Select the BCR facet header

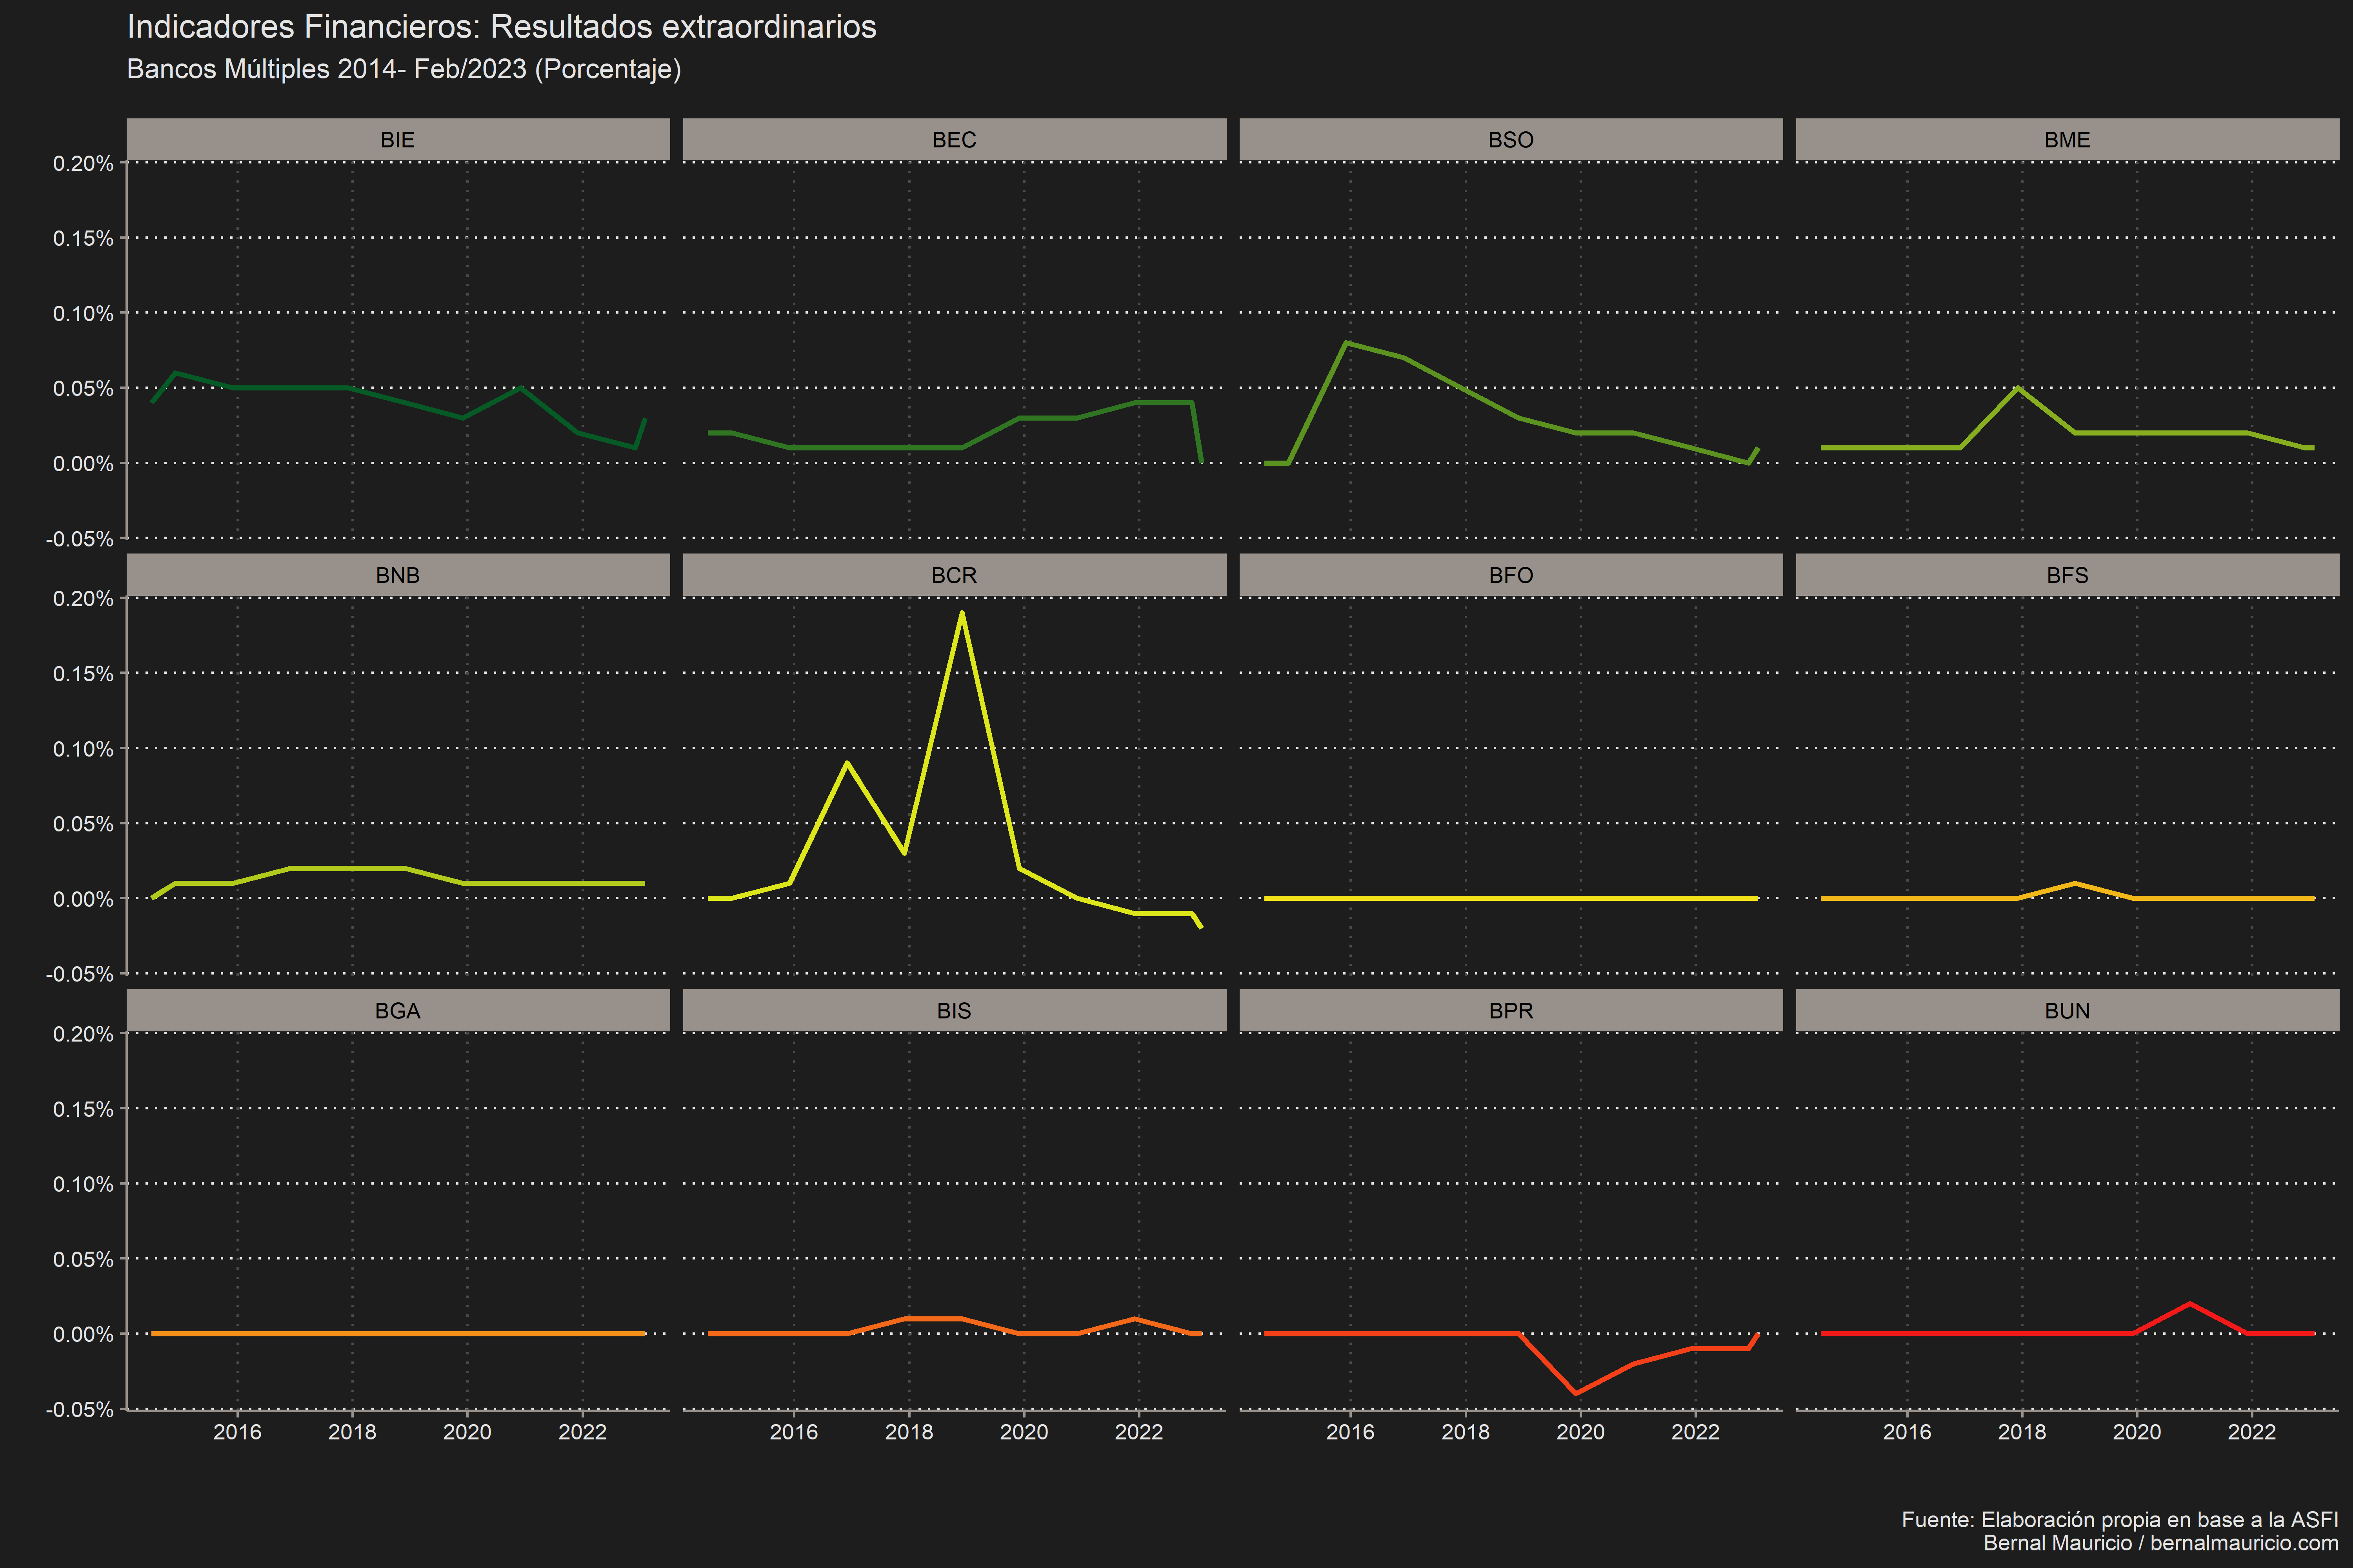(x=955, y=575)
